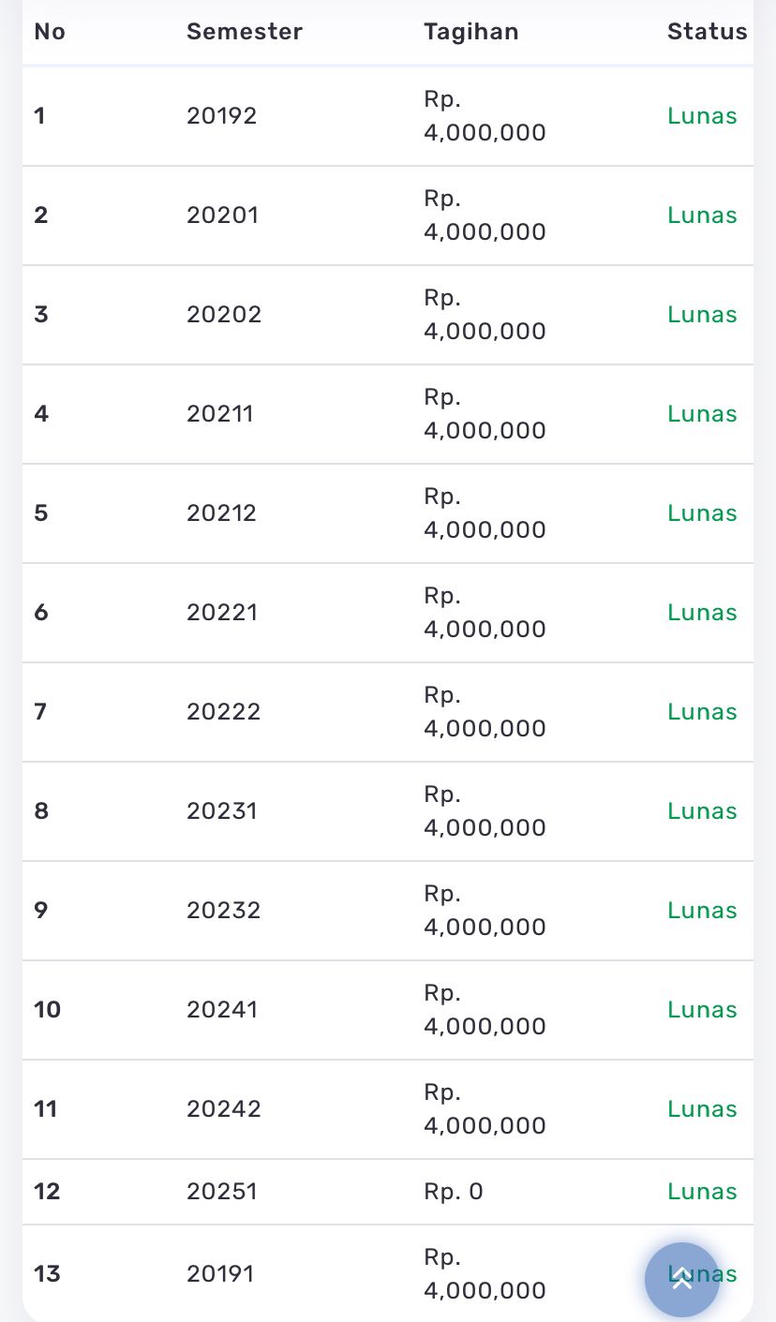Image resolution: width=776 pixels, height=1322 pixels.
Task: Click the Semester column header
Action: tap(244, 32)
